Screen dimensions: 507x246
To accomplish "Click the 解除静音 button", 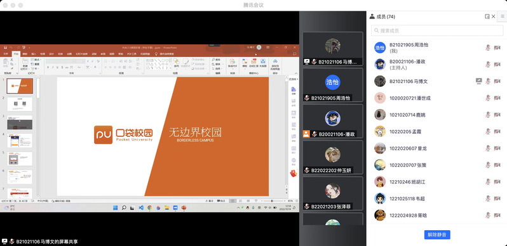I will (437, 235).
